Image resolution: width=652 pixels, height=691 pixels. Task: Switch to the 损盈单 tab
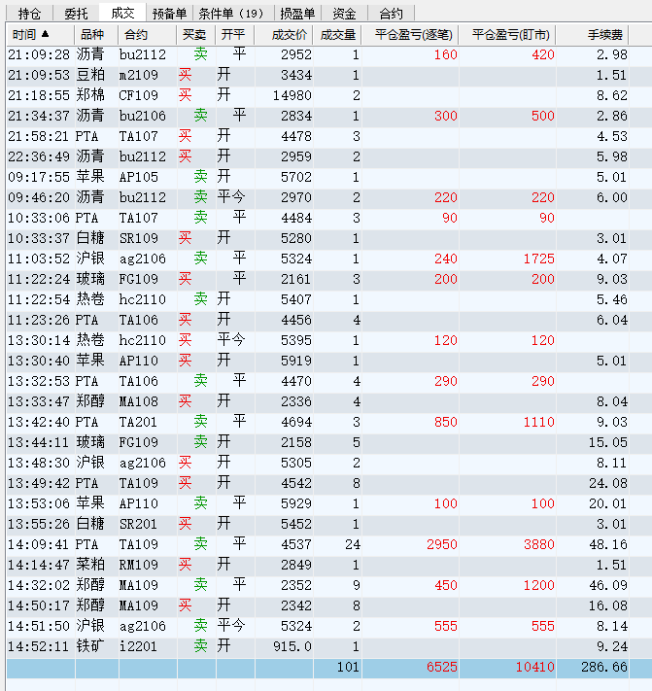(x=296, y=14)
